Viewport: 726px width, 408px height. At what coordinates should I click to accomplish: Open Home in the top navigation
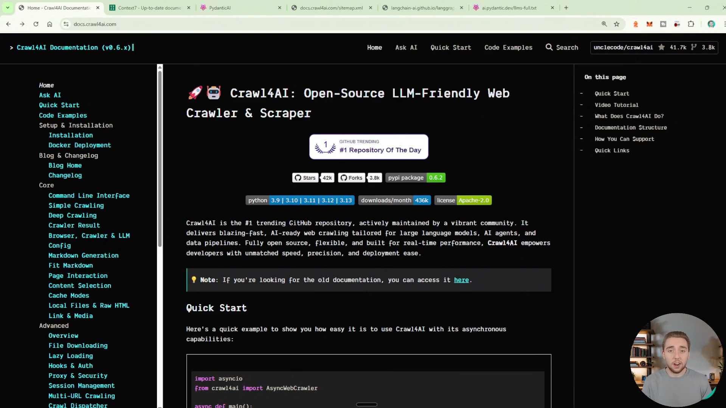coord(374,48)
